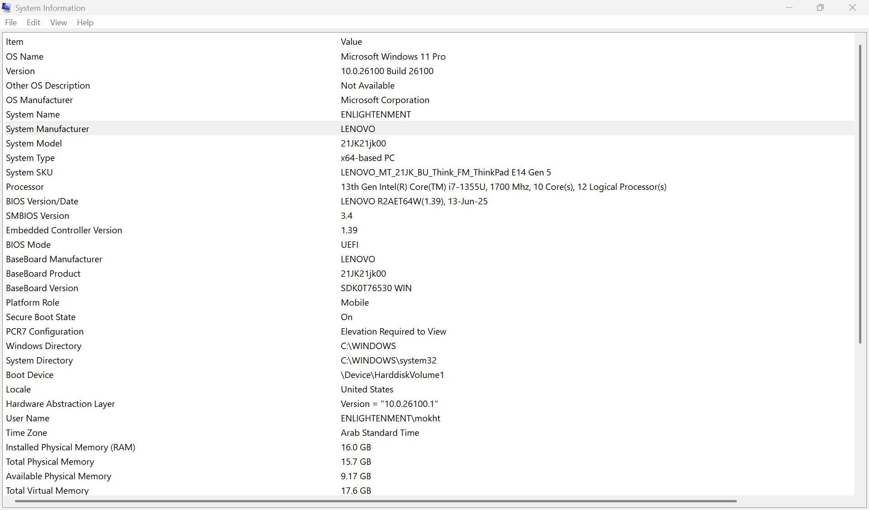The image size is (869, 510).
Task: Select the System SKU row
Action: (x=29, y=172)
